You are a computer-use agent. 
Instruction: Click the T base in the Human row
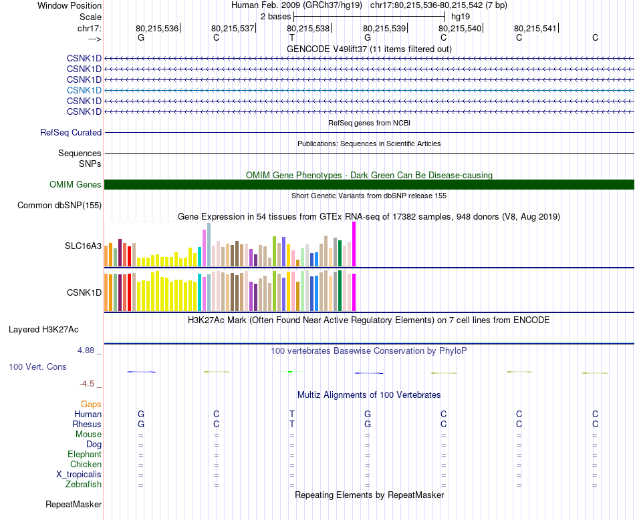coord(292,414)
